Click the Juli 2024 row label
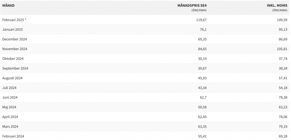The width and height of the screenshot is (291, 140). tap(9, 88)
